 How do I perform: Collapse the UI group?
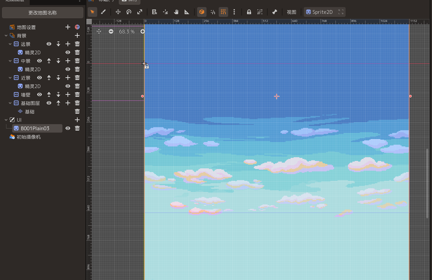[6, 120]
